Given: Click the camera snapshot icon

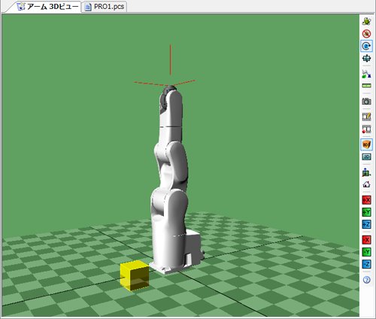Looking at the screenshot, I should (366, 102).
